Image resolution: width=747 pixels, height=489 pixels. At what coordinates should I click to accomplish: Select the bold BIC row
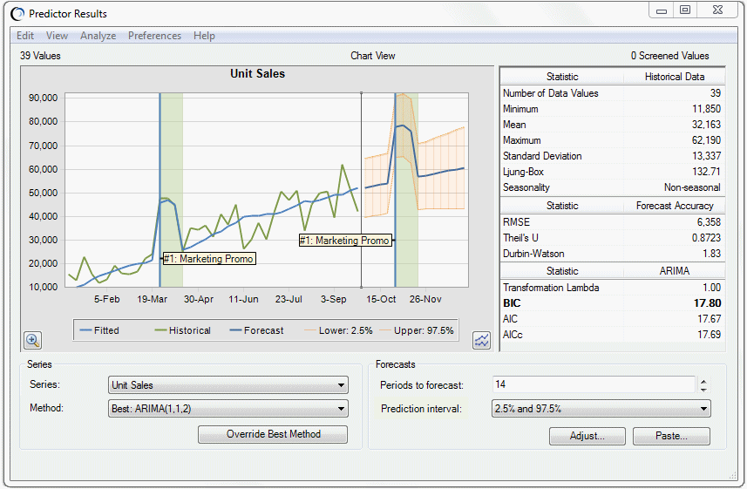coord(612,303)
